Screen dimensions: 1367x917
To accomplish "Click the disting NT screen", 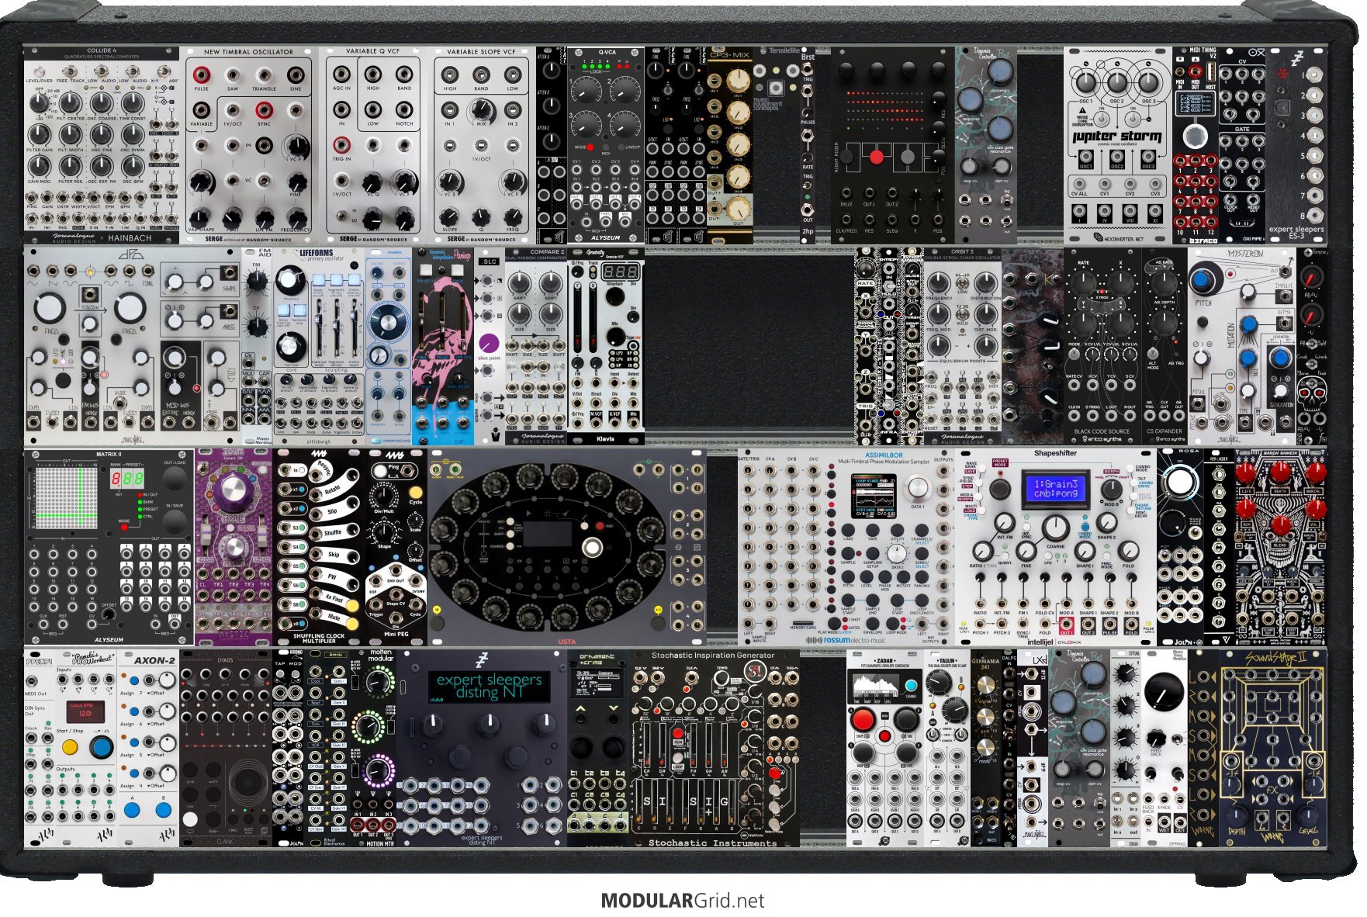I will tap(489, 686).
